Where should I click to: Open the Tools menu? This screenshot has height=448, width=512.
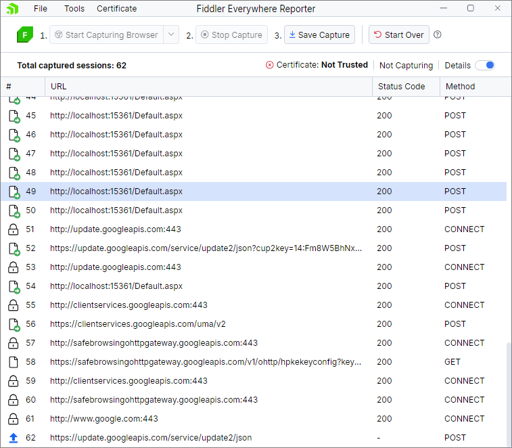(x=74, y=9)
